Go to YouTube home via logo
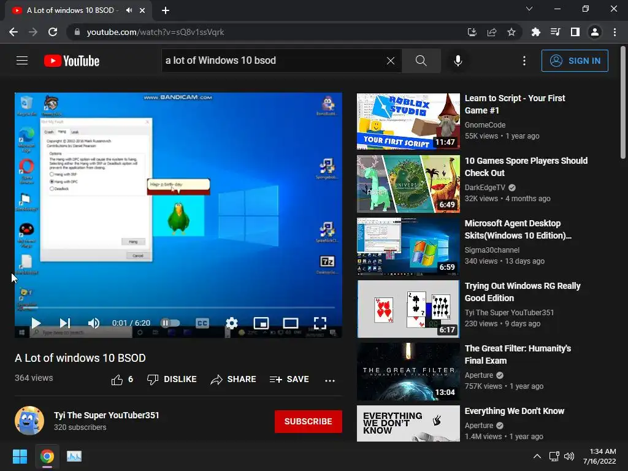Image resolution: width=628 pixels, height=471 pixels. point(72,61)
